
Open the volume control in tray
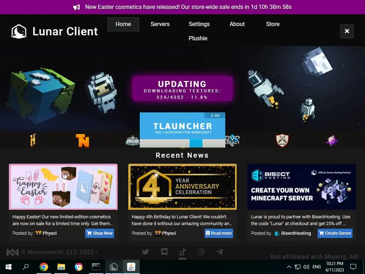[x=306, y=267]
